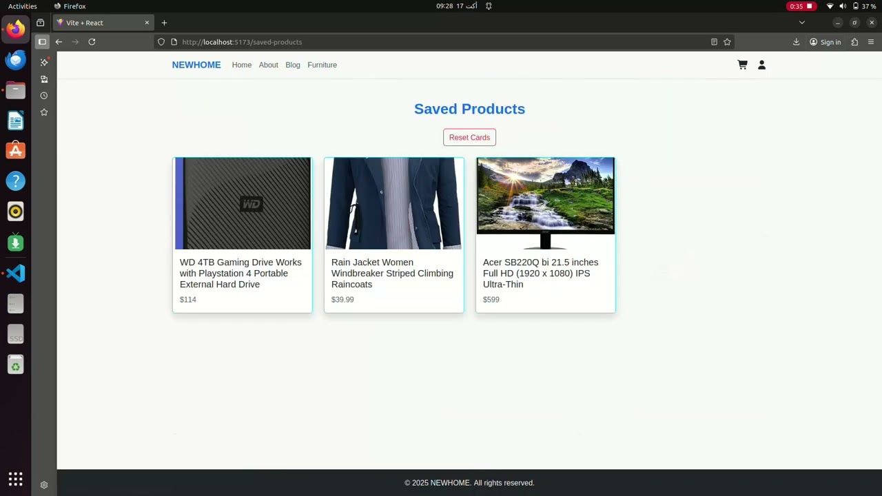This screenshot has height=496, width=882.
Task: Open LibreOffice Writer from the dock
Action: pos(15,121)
